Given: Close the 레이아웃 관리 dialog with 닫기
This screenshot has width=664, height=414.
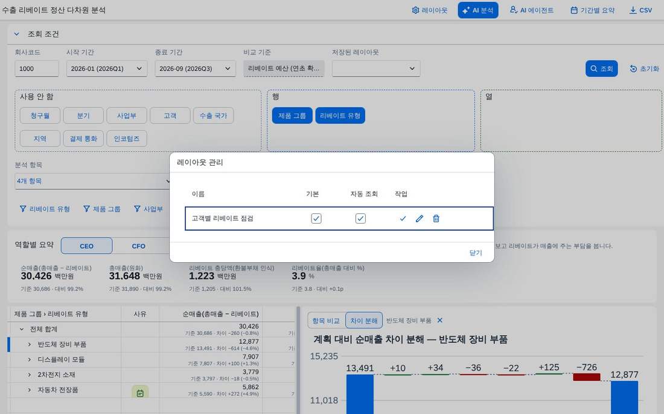Looking at the screenshot, I should coord(476,252).
